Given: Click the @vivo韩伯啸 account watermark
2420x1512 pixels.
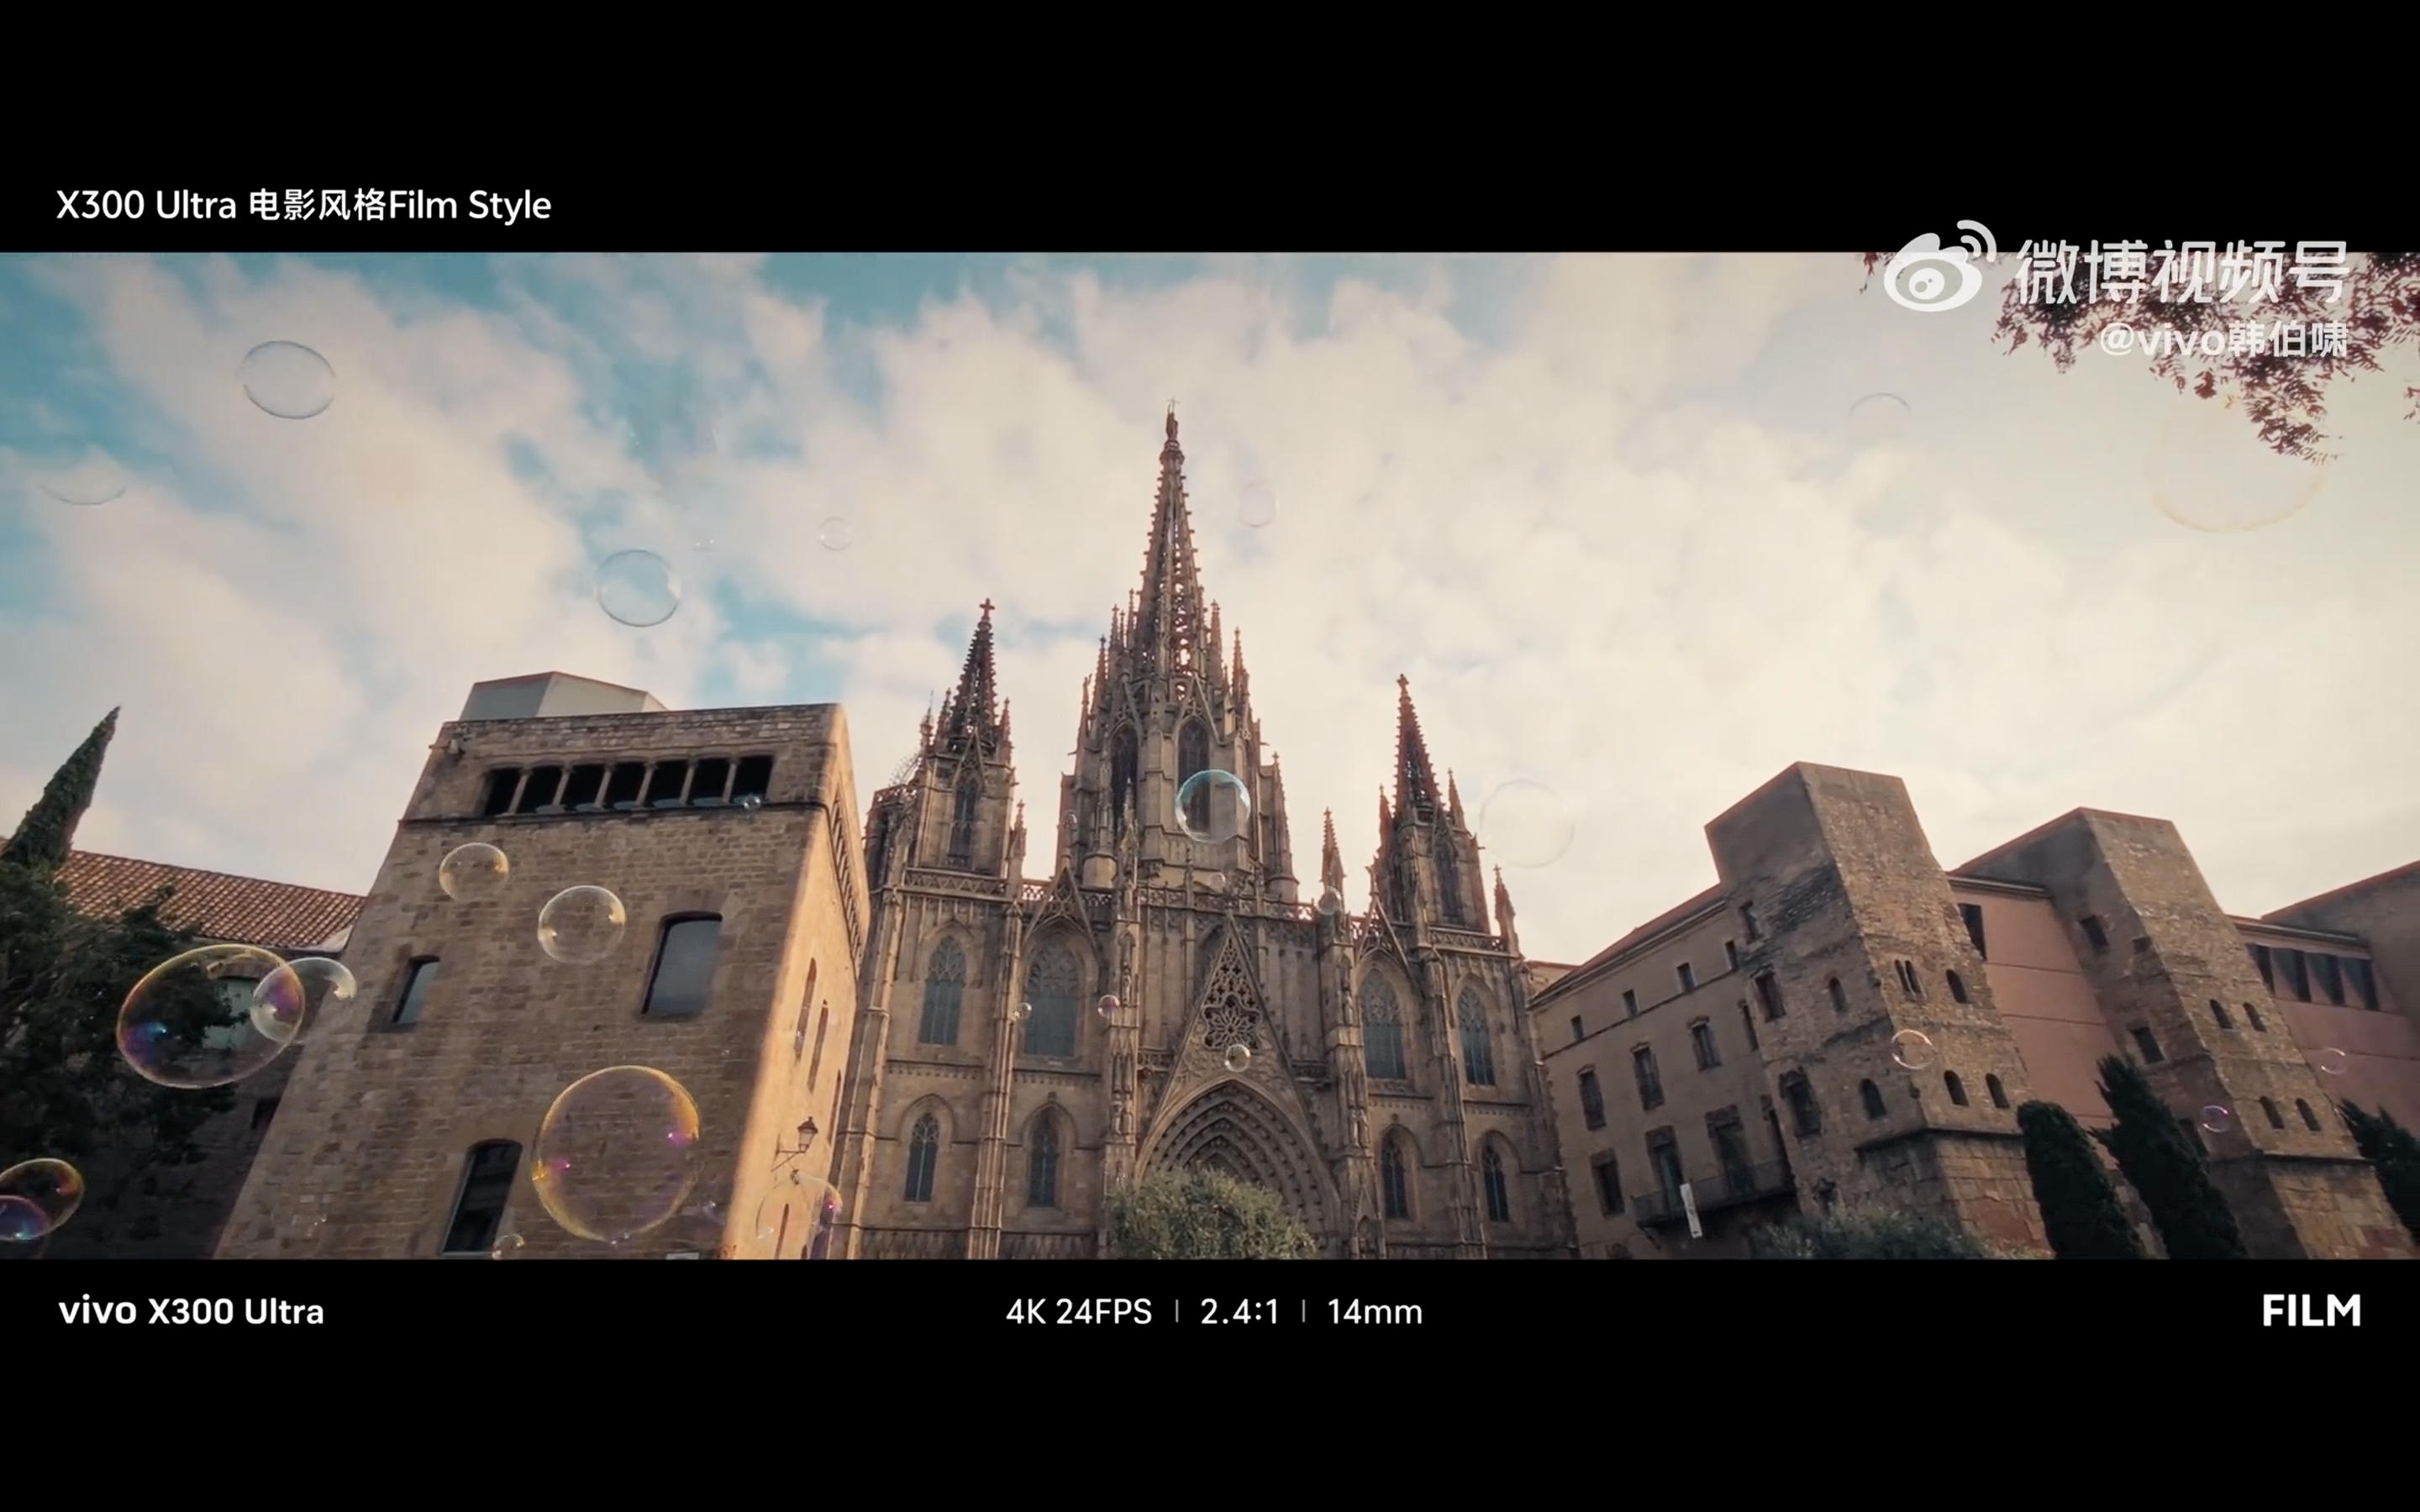Looking at the screenshot, I should tap(2222, 340).
